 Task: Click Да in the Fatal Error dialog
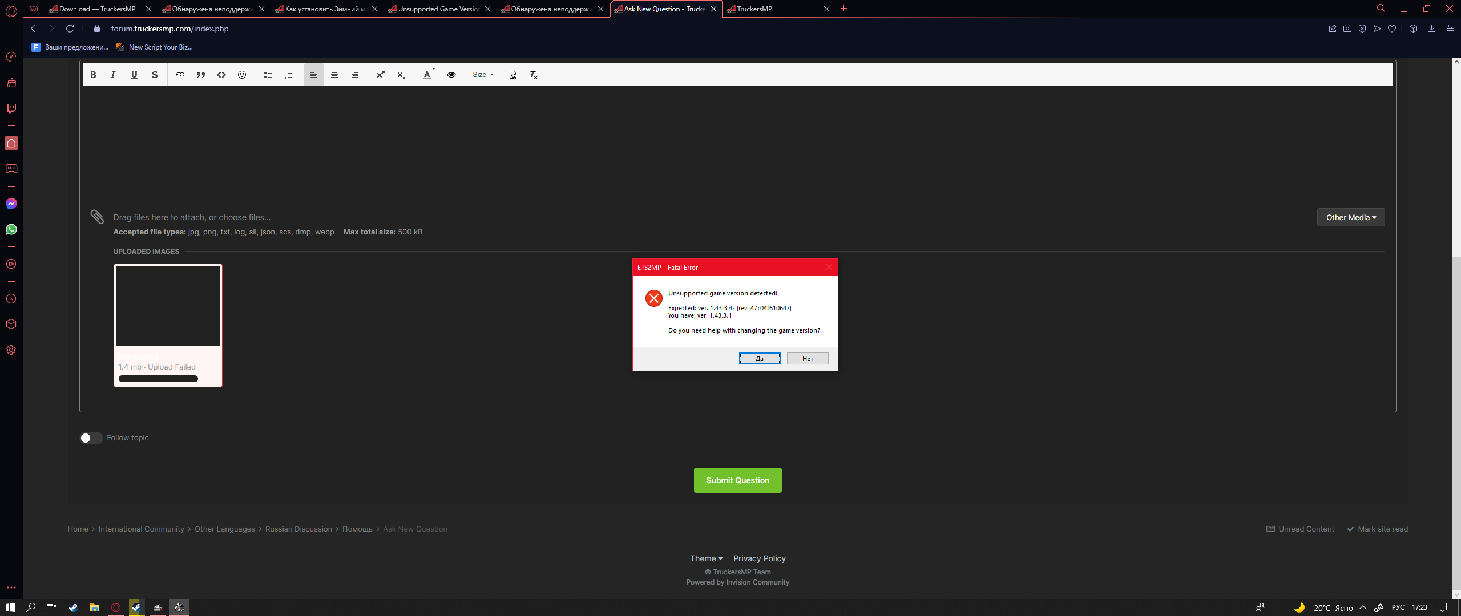(x=760, y=358)
